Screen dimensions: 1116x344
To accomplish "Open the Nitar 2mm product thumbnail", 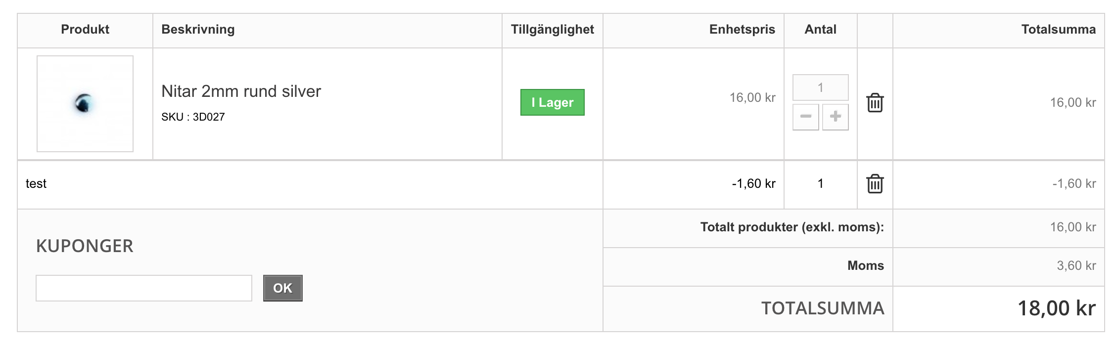I will [85, 104].
